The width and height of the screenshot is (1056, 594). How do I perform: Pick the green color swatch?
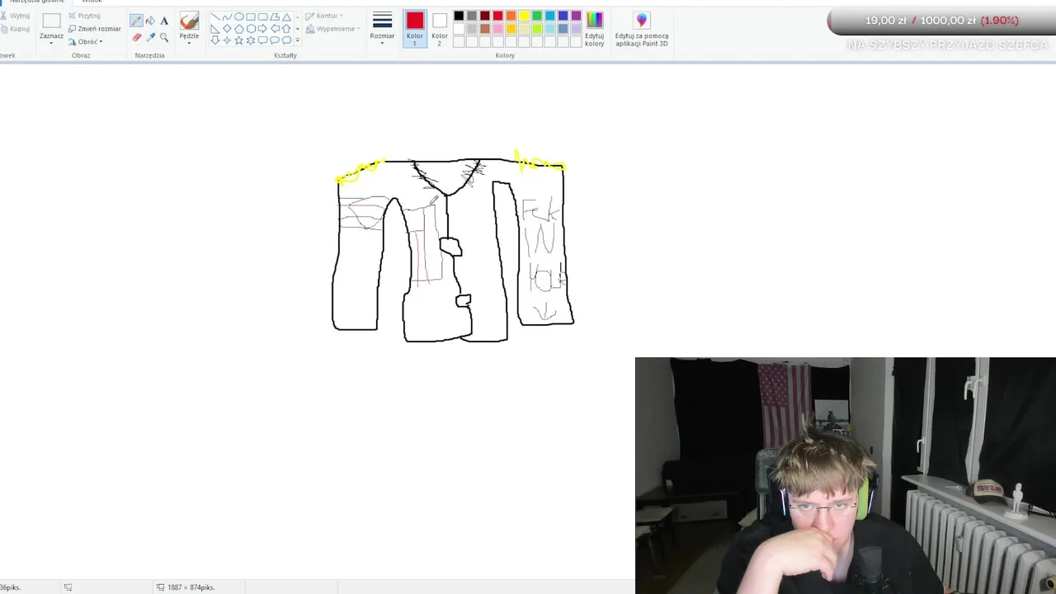pos(537,16)
